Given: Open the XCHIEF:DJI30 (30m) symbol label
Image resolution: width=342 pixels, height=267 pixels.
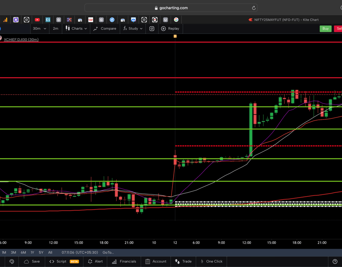Looking at the screenshot, I should (x=21, y=40).
